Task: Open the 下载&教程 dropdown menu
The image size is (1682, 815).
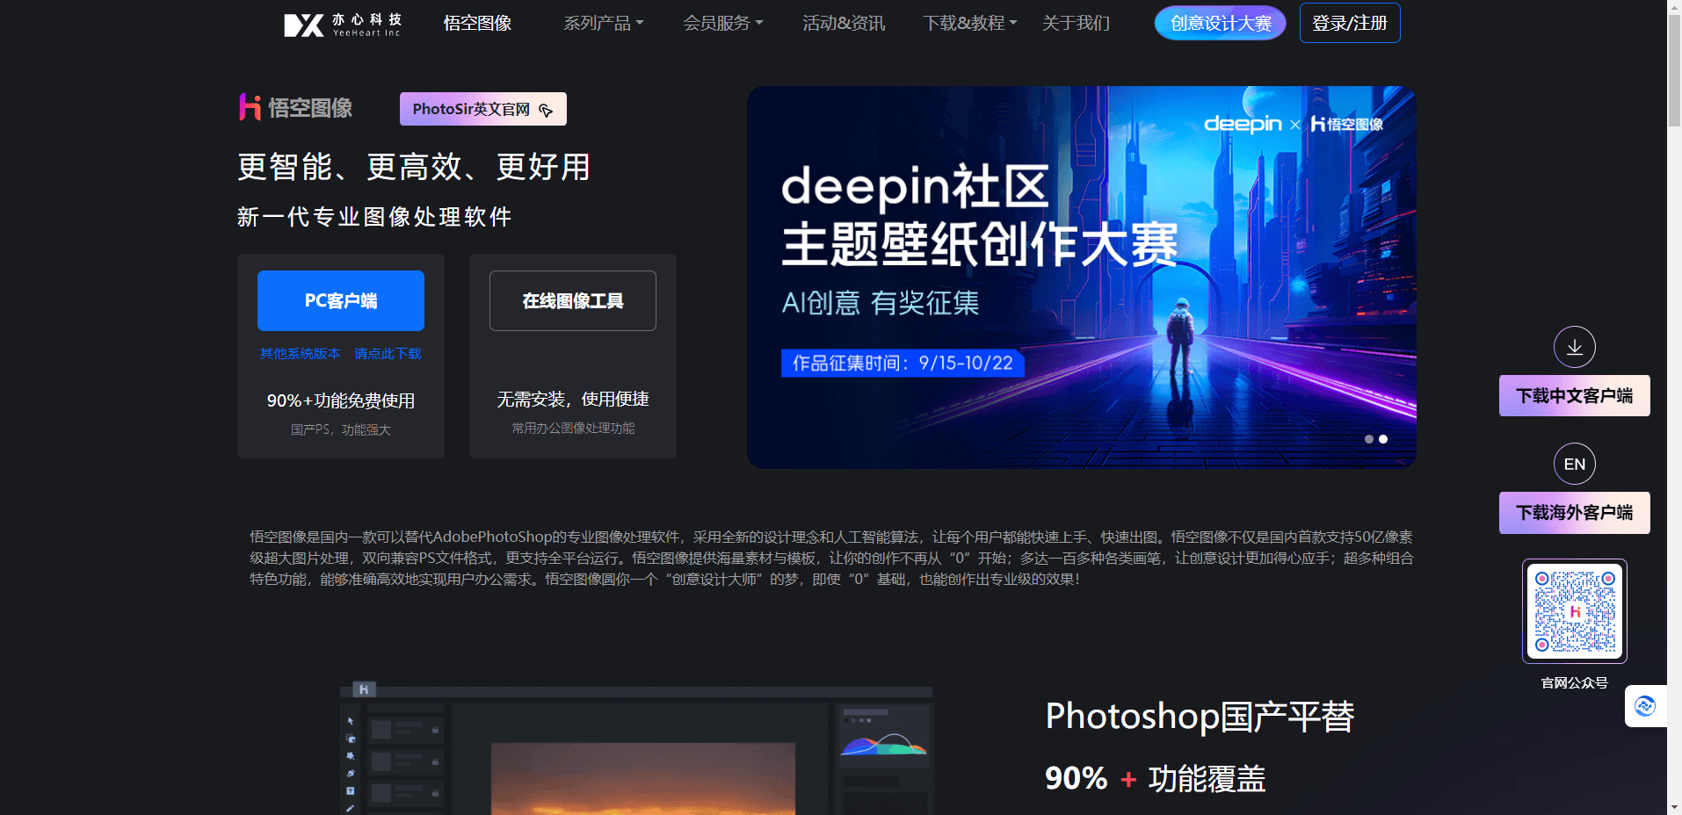Action: click(x=969, y=24)
